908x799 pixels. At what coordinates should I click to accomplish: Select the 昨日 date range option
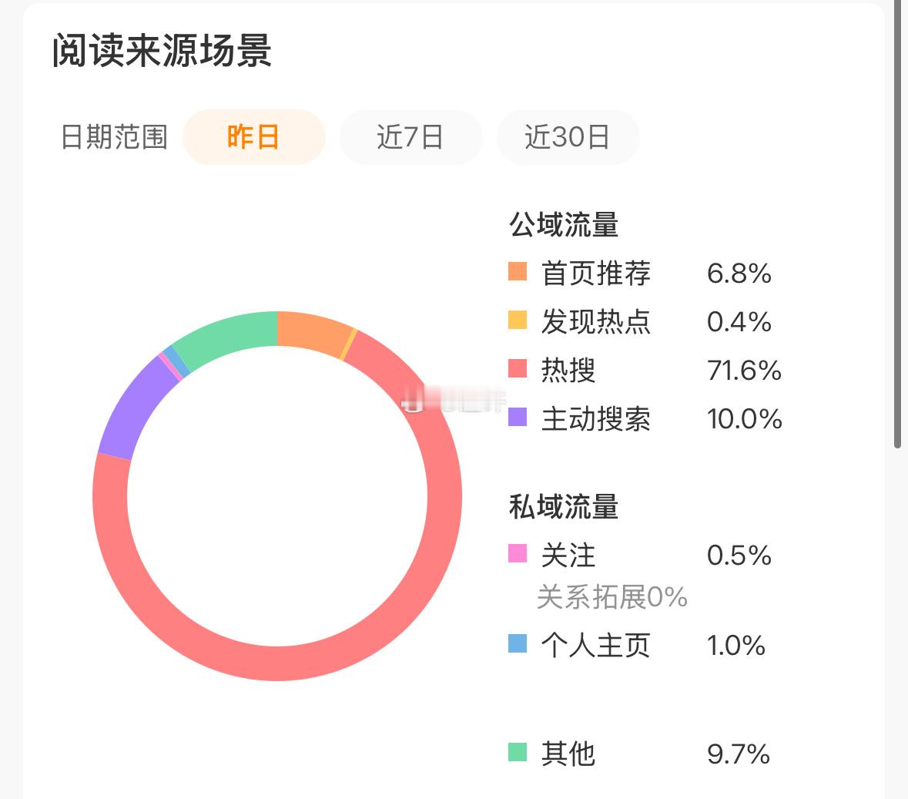click(253, 136)
